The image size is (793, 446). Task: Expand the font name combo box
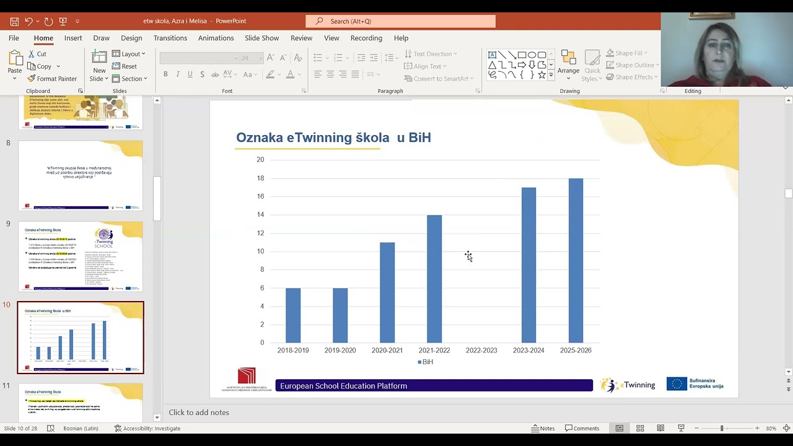coord(236,58)
